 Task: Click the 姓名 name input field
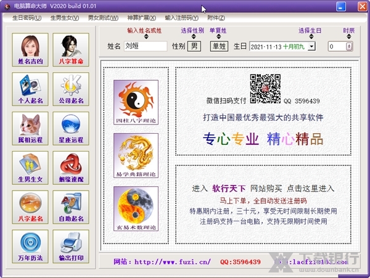point(146,46)
